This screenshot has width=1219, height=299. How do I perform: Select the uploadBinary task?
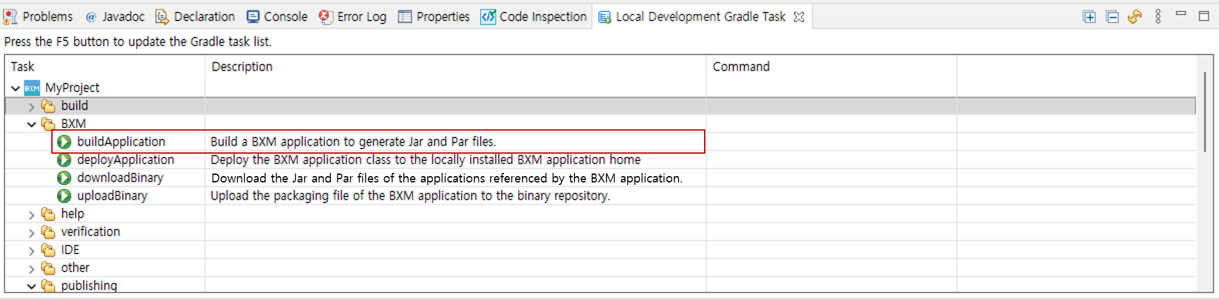[112, 195]
